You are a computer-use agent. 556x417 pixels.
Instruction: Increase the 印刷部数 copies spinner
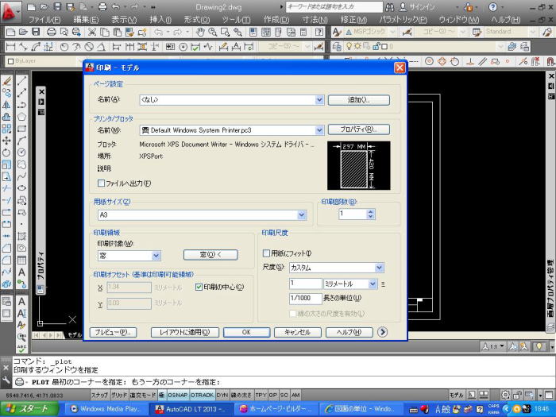pos(371,212)
